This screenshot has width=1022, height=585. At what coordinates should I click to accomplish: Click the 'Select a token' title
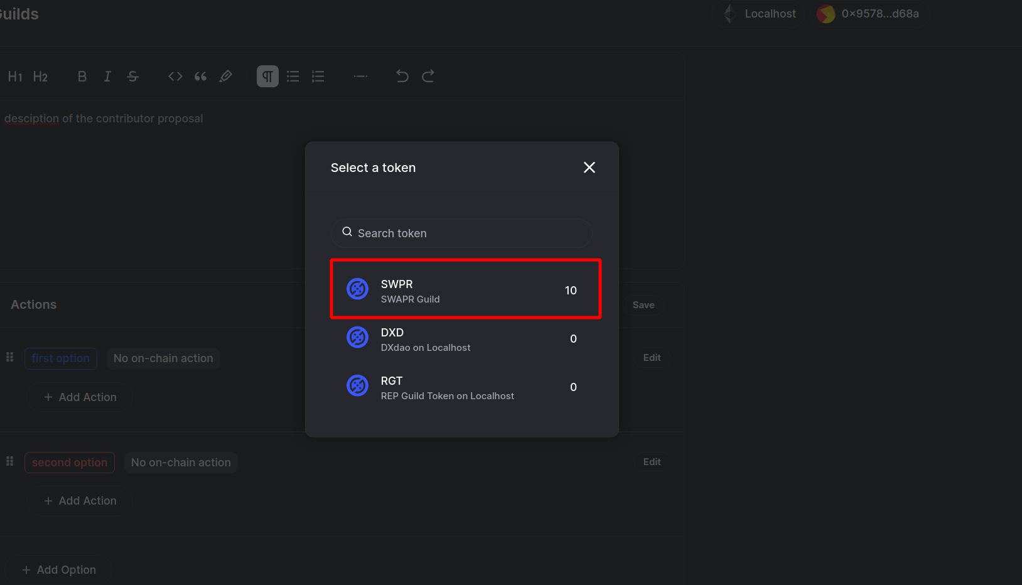pos(374,168)
